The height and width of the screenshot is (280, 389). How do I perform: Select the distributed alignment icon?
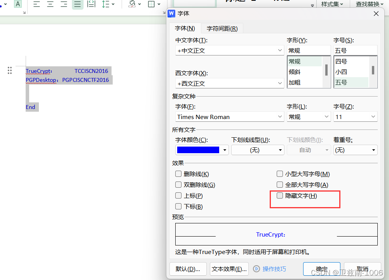pyautogui.click(x=91, y=4)
